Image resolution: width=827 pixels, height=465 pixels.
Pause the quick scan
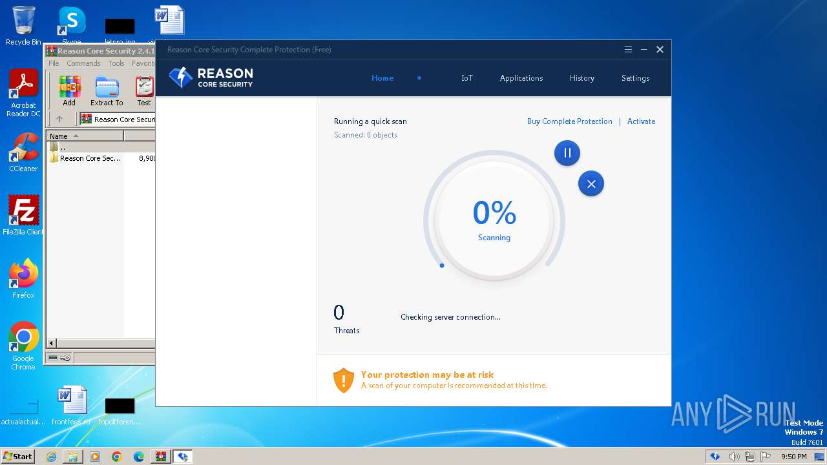(567, 153)
